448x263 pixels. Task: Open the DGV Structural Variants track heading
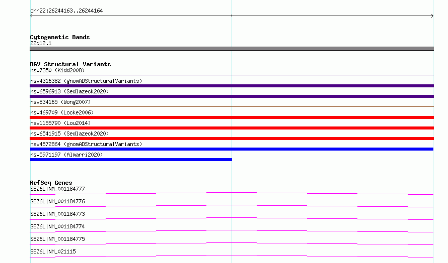click(70, 64)
